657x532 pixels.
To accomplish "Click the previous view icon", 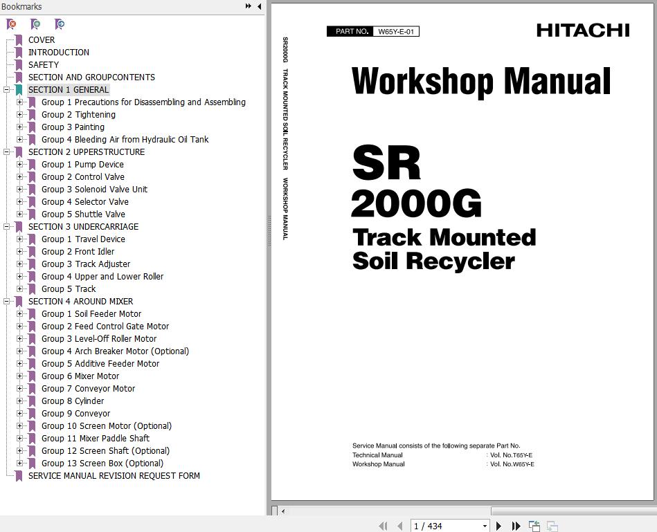I will (x=534, y=526).
